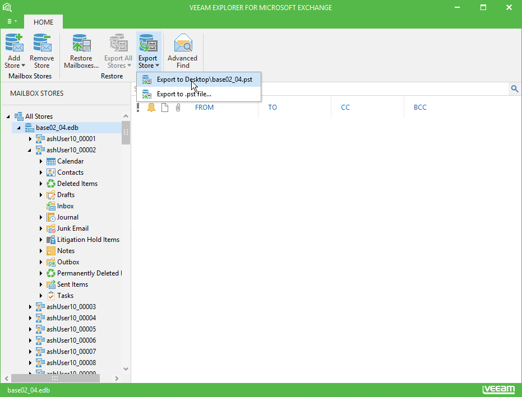This screenshot has height=397, width=522.
Task: Open the Add Store dropdown arrow
Action: [24, 66]
